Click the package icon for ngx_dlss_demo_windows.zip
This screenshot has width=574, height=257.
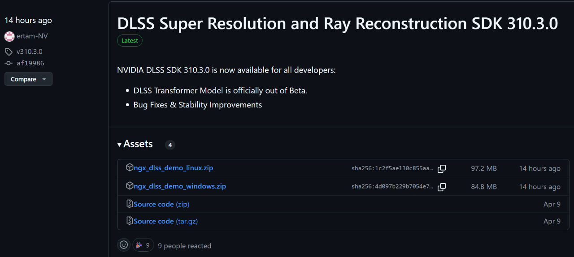pos(130,186)
